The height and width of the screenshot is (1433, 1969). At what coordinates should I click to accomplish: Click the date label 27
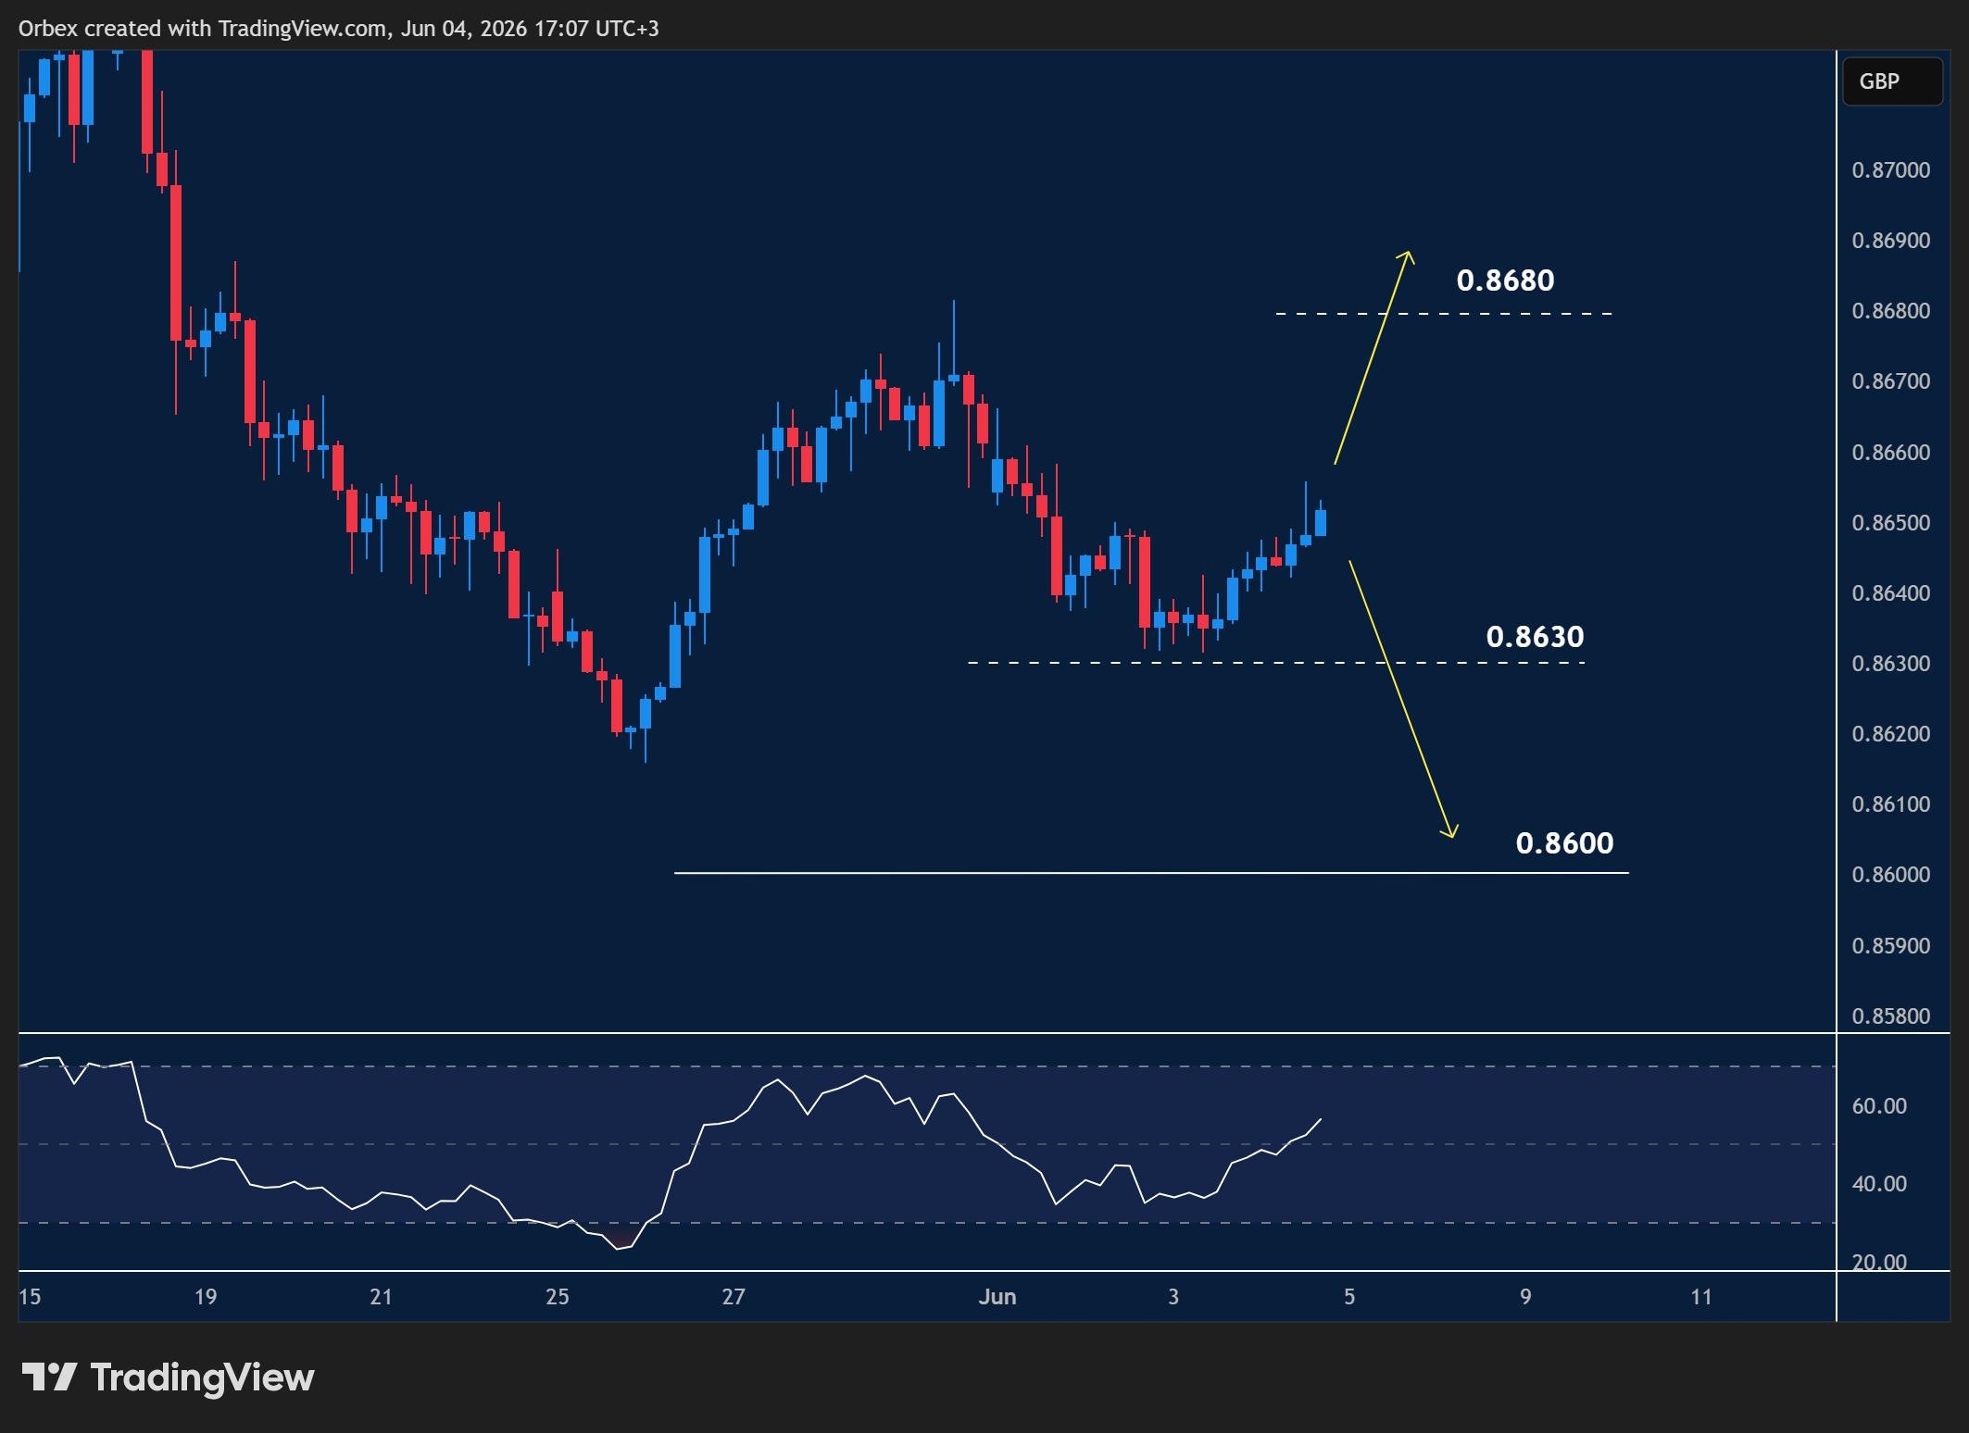(734, 1297)
